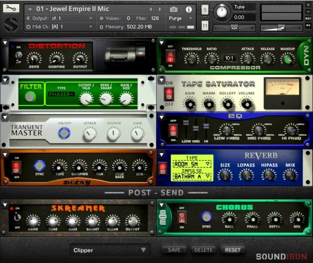Mute the instrument with M button
Screen dimensions: 313x263
coord(205,25)
